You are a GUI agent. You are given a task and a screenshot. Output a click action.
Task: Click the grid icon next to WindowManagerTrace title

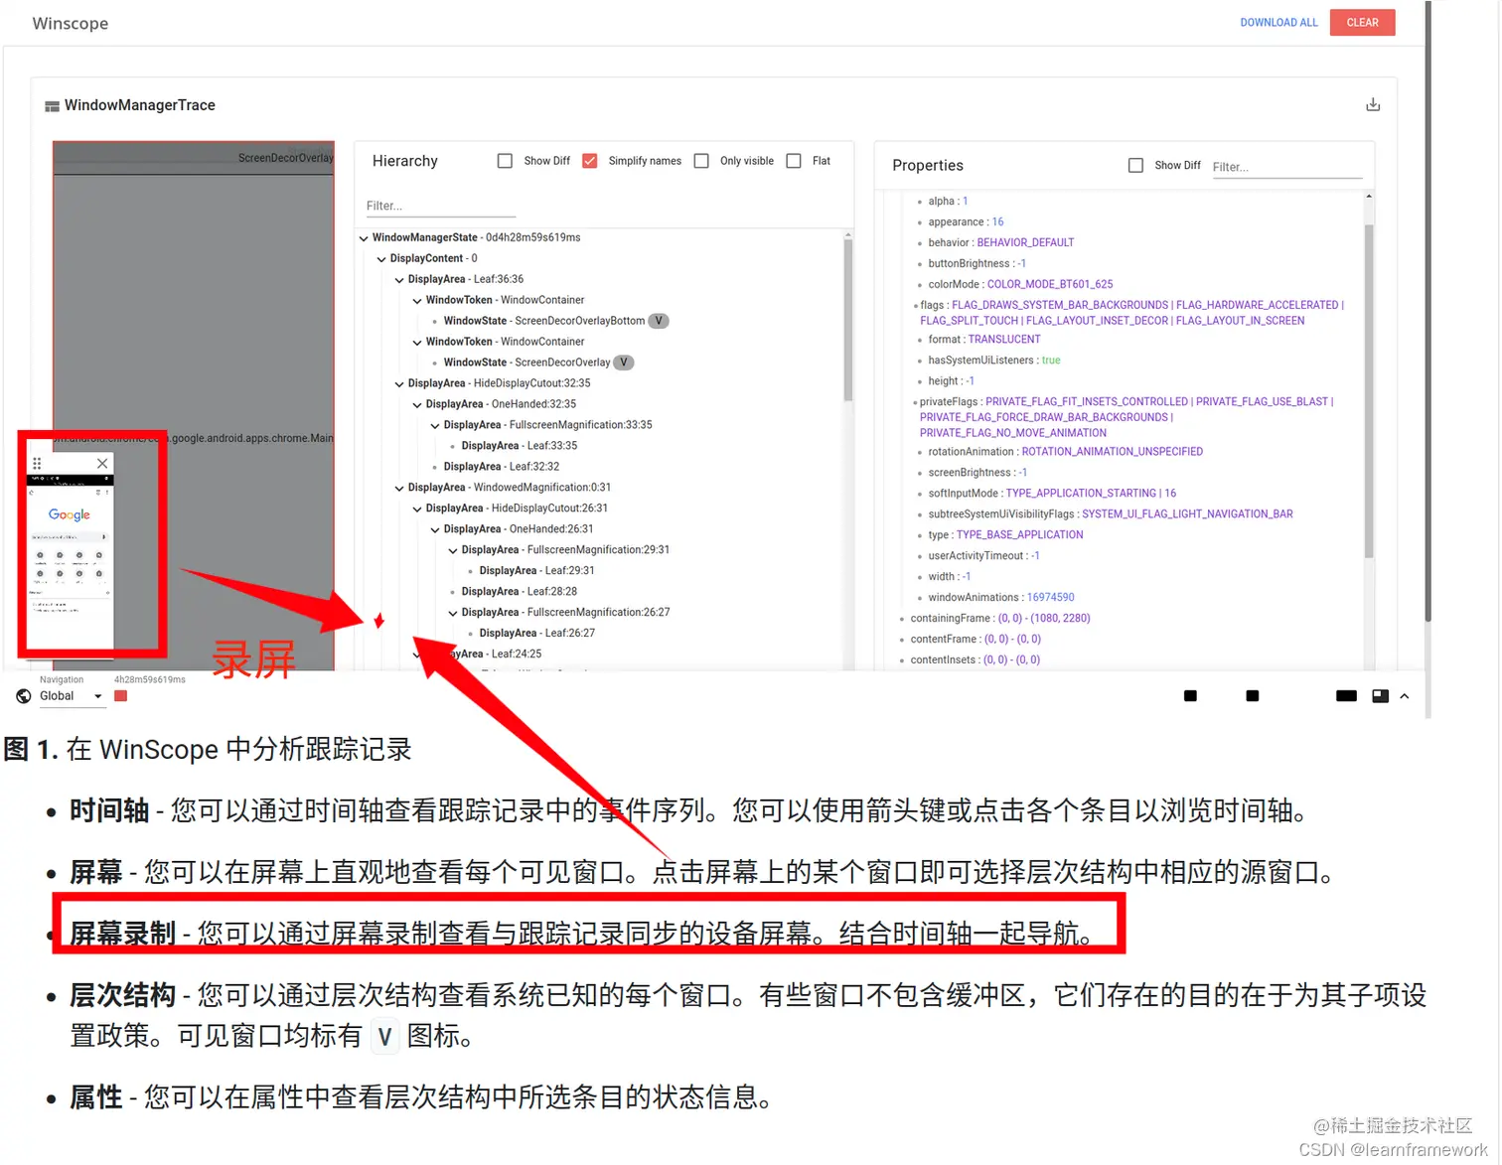51,104
